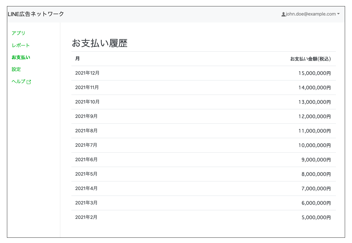This screenshot has width=352, height=243.
Task: Select the お支払い sidebar item
Action: click(x=21, y=57)
